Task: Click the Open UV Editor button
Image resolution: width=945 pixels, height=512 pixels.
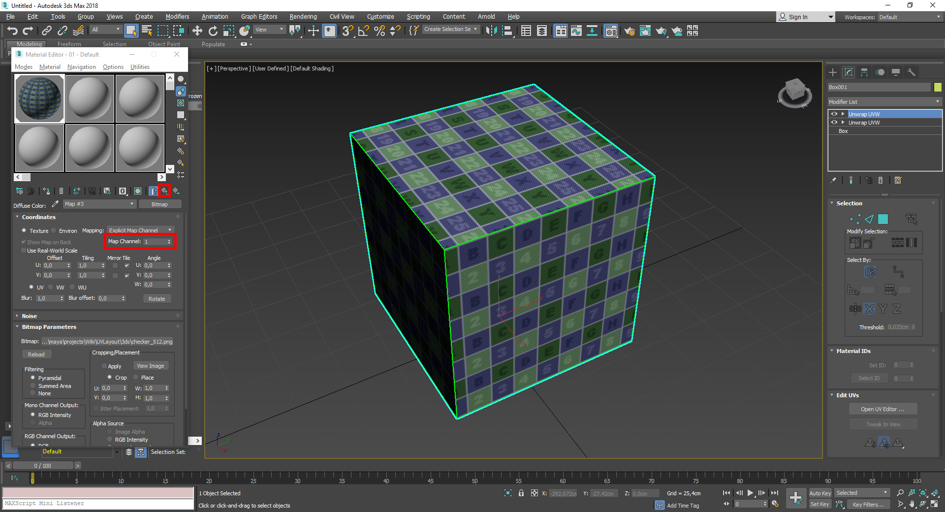Action: (x=882, y=409)
